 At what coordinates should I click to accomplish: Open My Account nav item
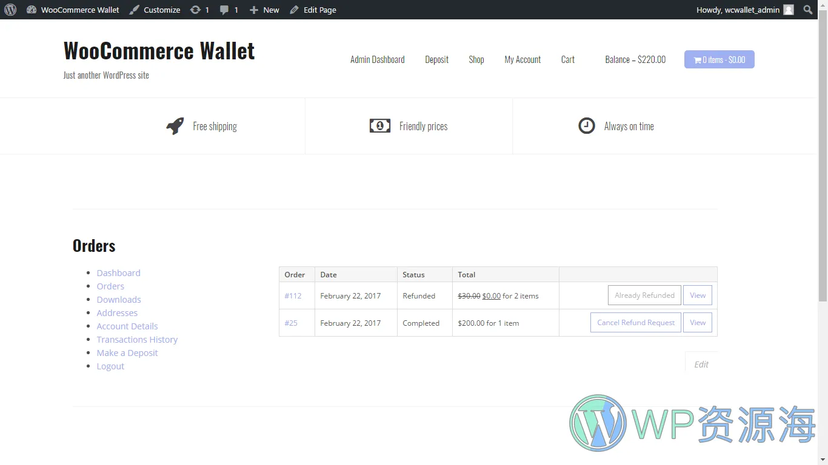523,59
